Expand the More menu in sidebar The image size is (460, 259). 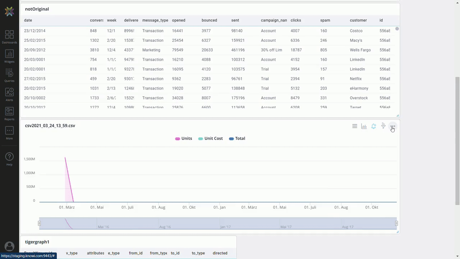tap(9, 133)
